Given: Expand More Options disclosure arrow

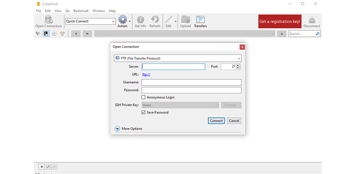Looking at the screenshot, I should click(117, 129).
